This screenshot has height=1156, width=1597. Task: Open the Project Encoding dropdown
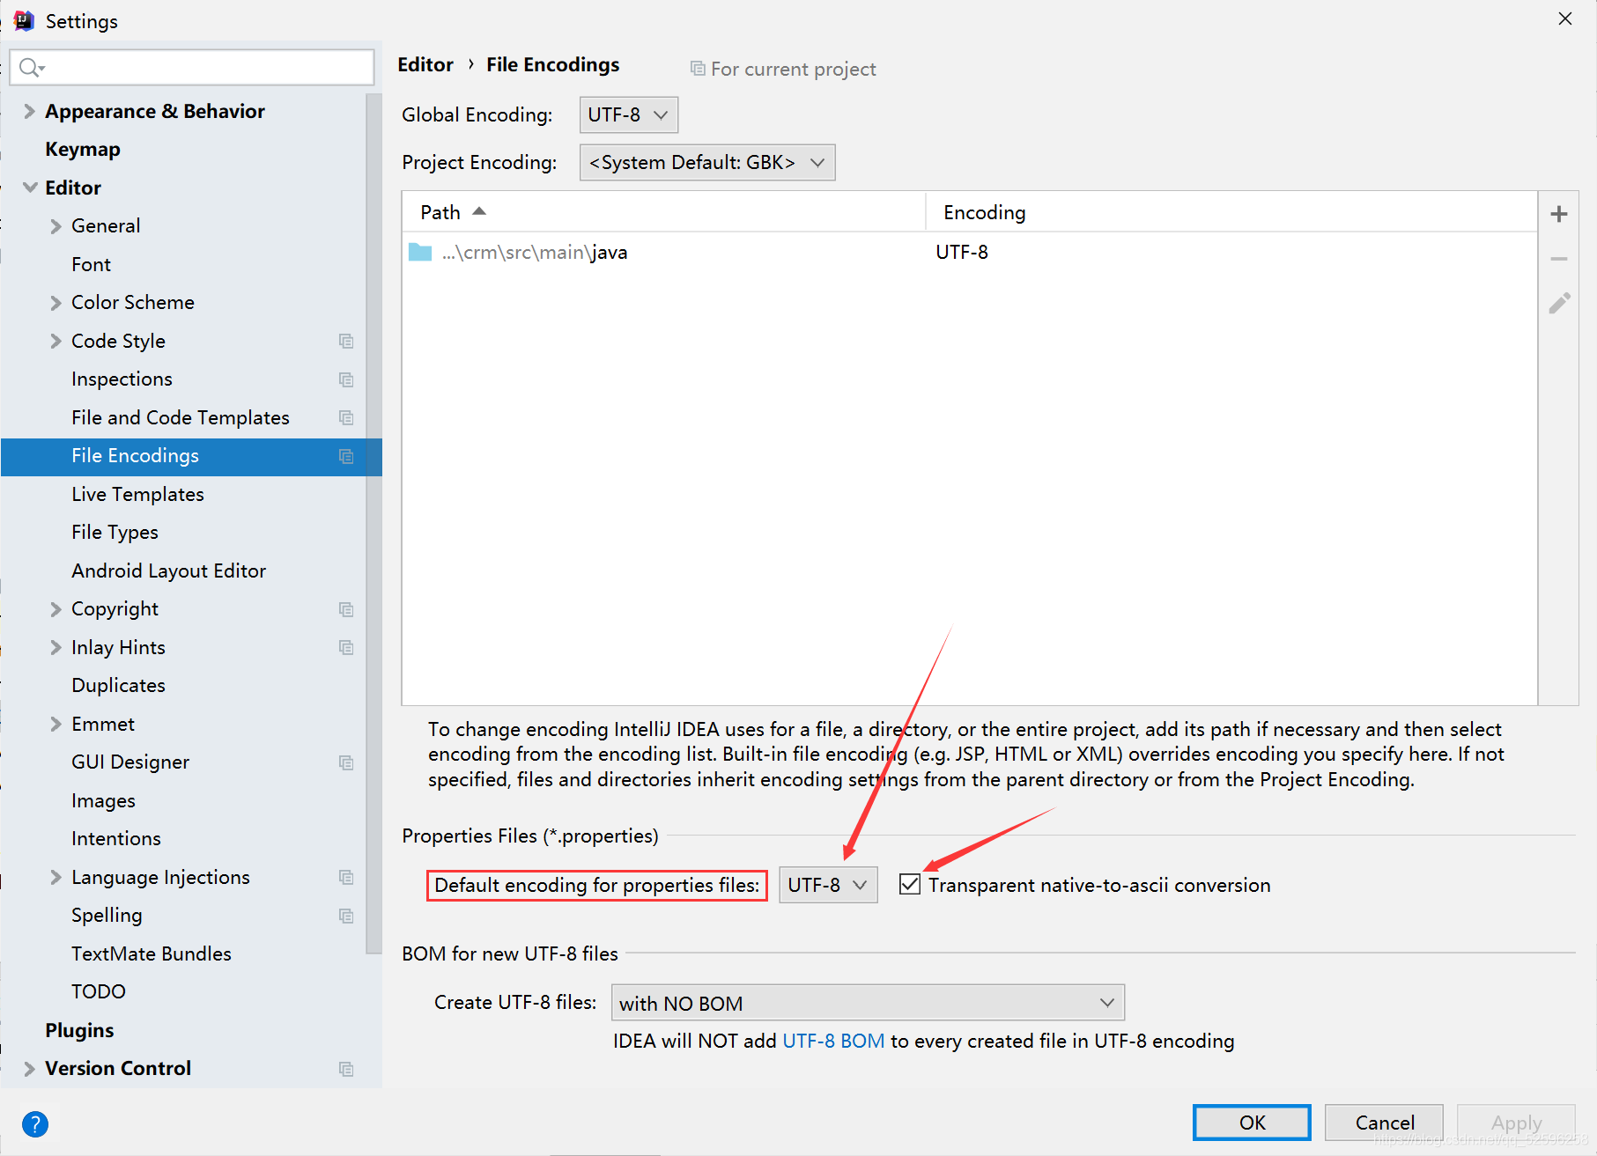[x=707, y=163]
